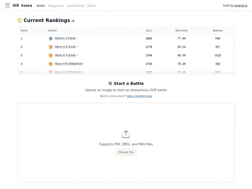The image size is (252, 189).
Task: Click ELO value 1803
Action: pyautogui.click(x=149, y=39)
